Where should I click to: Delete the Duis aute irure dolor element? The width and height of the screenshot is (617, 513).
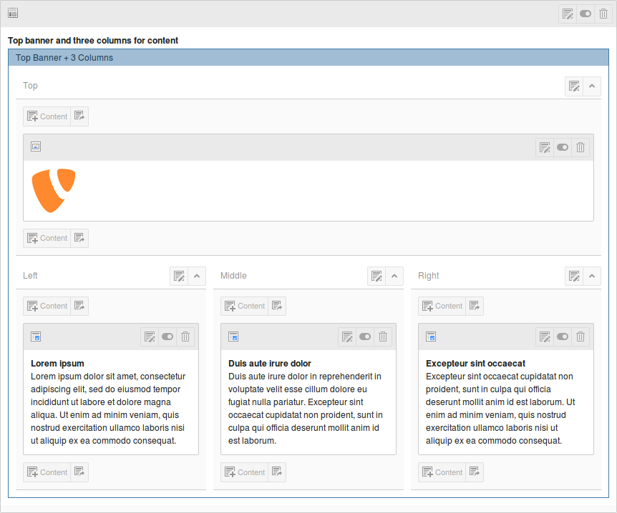point(383,337)
